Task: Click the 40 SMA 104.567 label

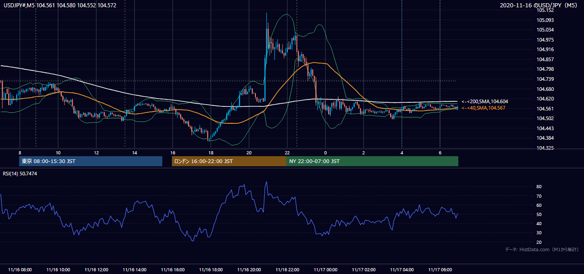Action: pos(483,108)
